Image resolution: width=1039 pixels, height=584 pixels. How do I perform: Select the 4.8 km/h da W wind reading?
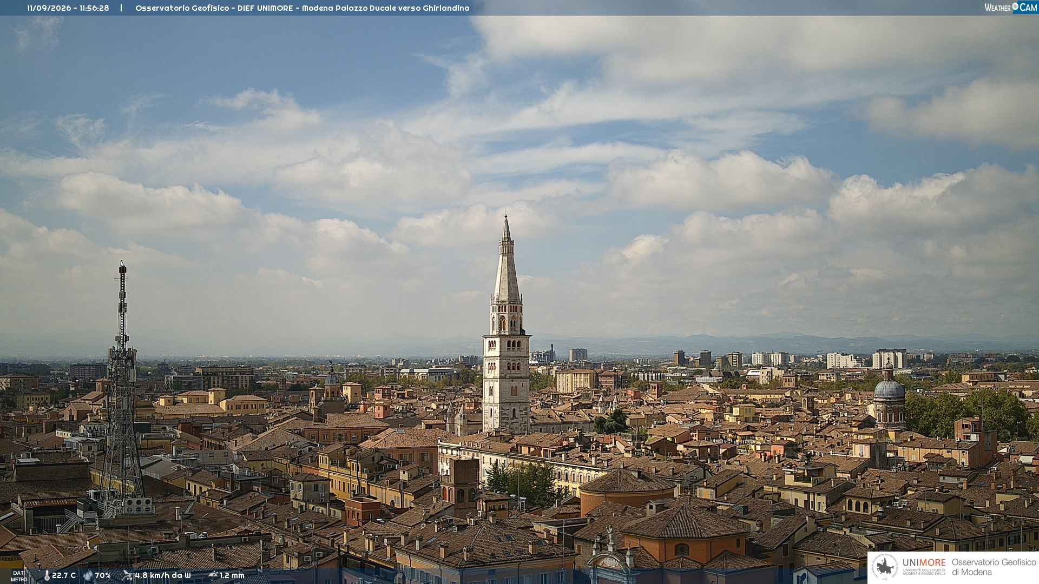coord(163,576)
